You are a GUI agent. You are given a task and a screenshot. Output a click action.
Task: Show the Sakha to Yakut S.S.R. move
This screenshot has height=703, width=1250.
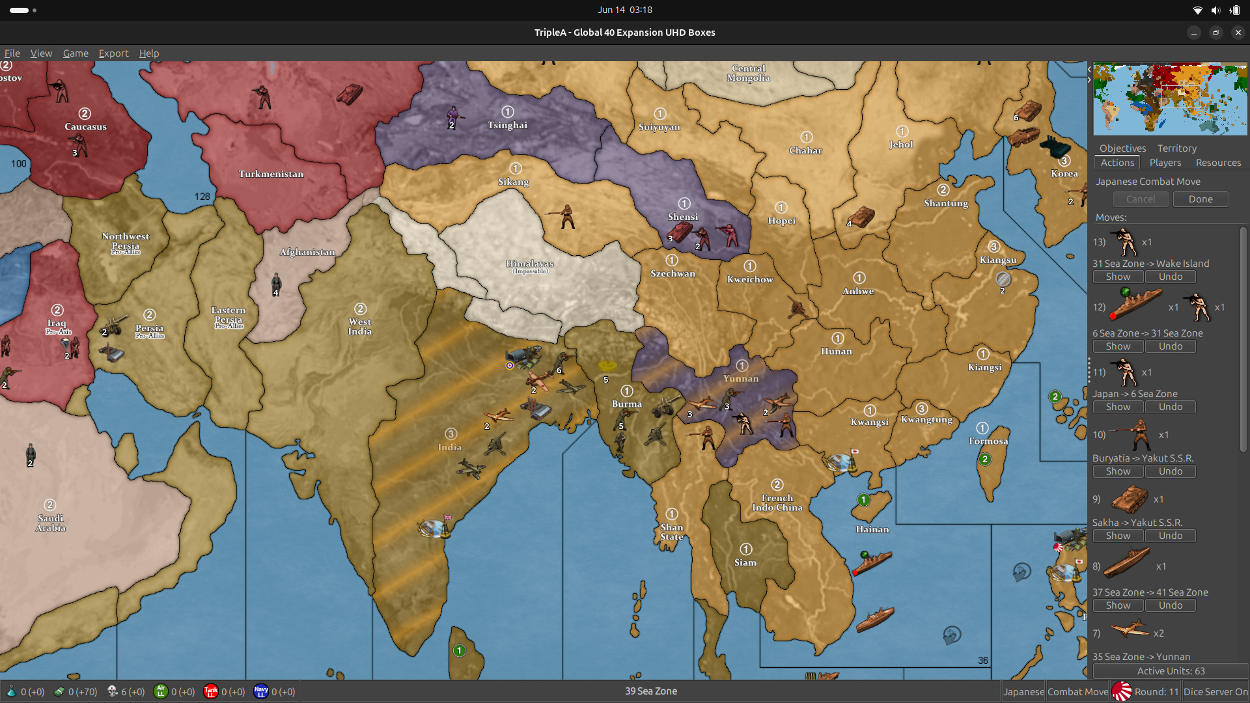(1118, 536)
